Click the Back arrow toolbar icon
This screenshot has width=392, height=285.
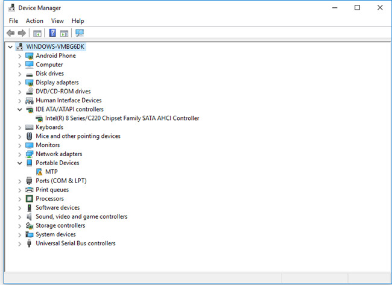(10, 33)
